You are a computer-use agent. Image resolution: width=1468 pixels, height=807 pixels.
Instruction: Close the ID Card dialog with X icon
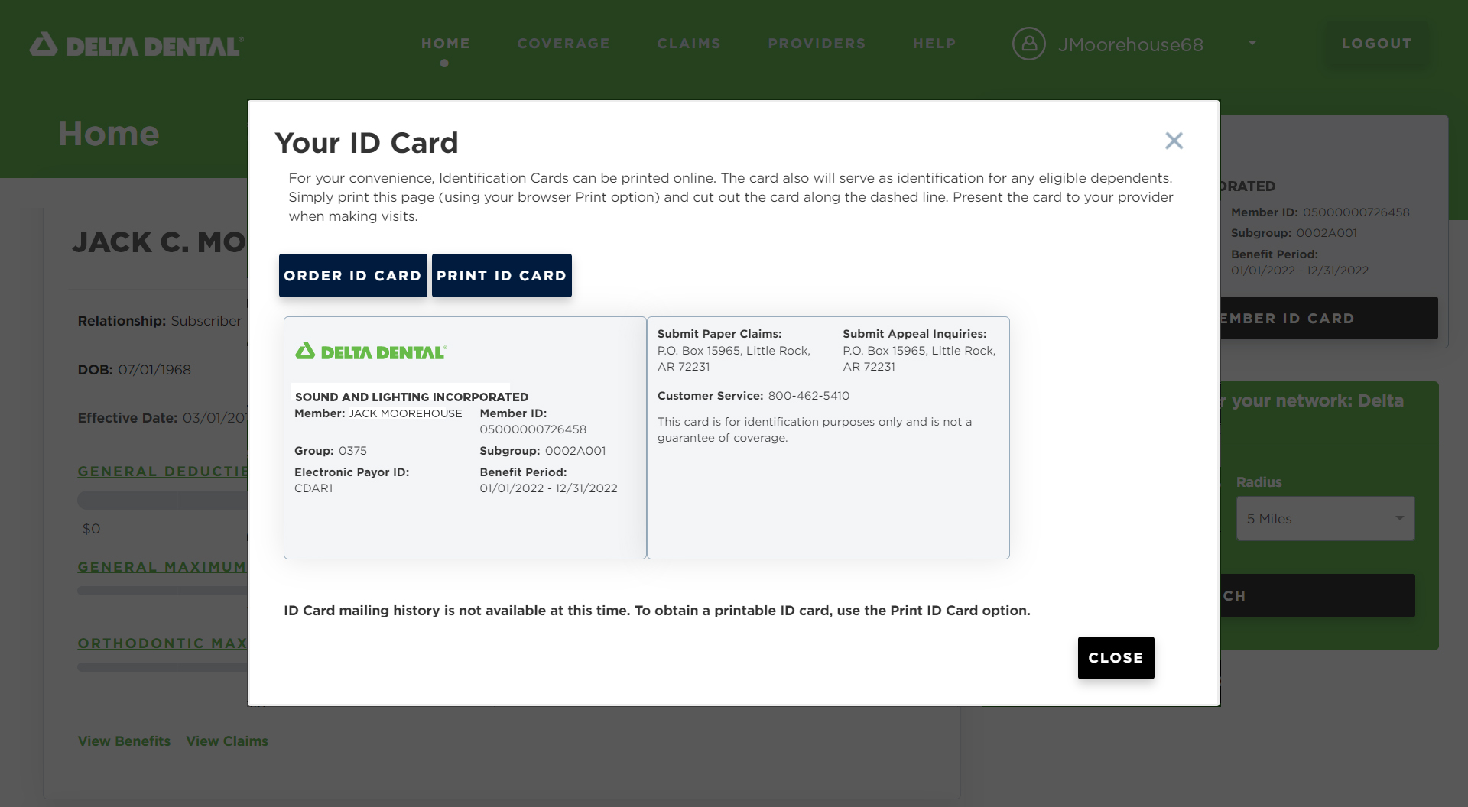pyautogui.click(x=1174, y=141)
